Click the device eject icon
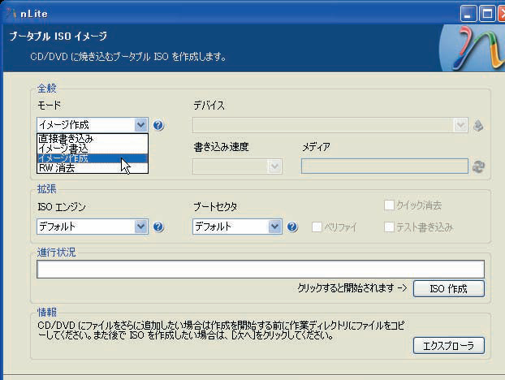505x380 pixels. (x=478, y=125)
